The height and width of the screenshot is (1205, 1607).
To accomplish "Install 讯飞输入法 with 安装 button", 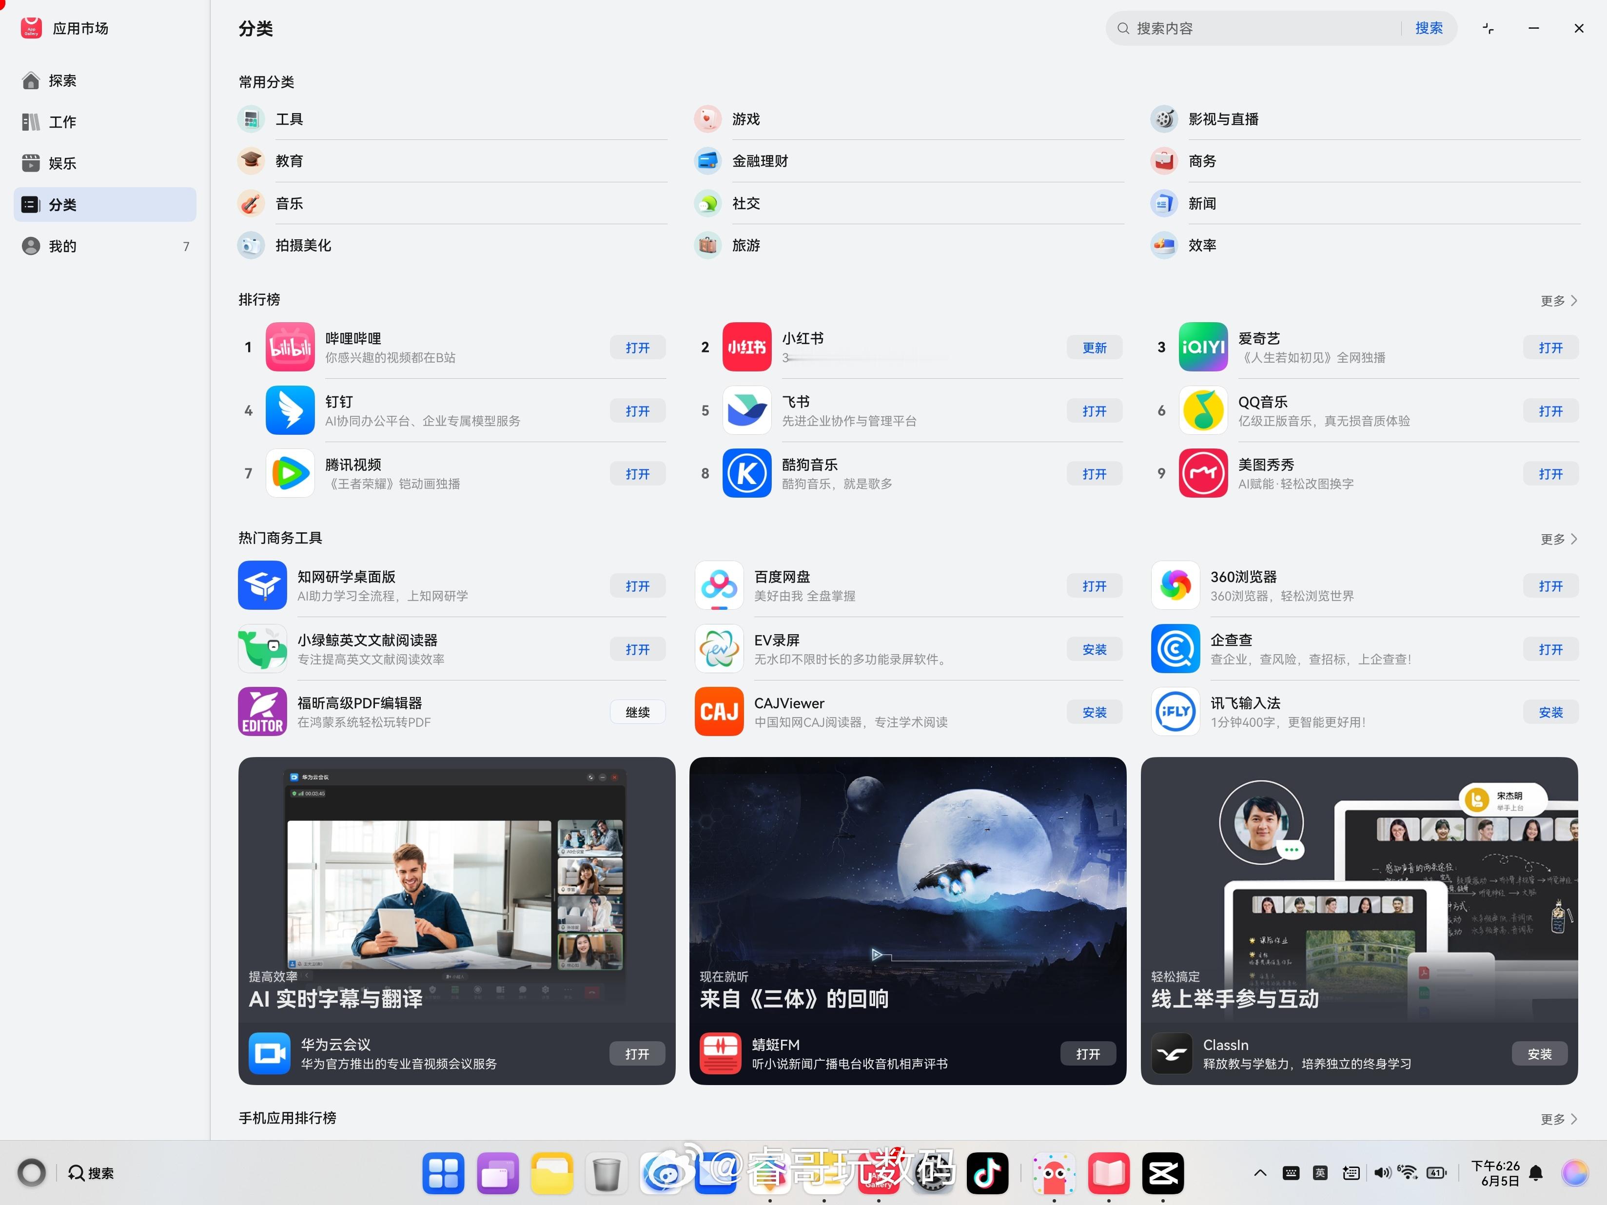I will pos(1550,713).
